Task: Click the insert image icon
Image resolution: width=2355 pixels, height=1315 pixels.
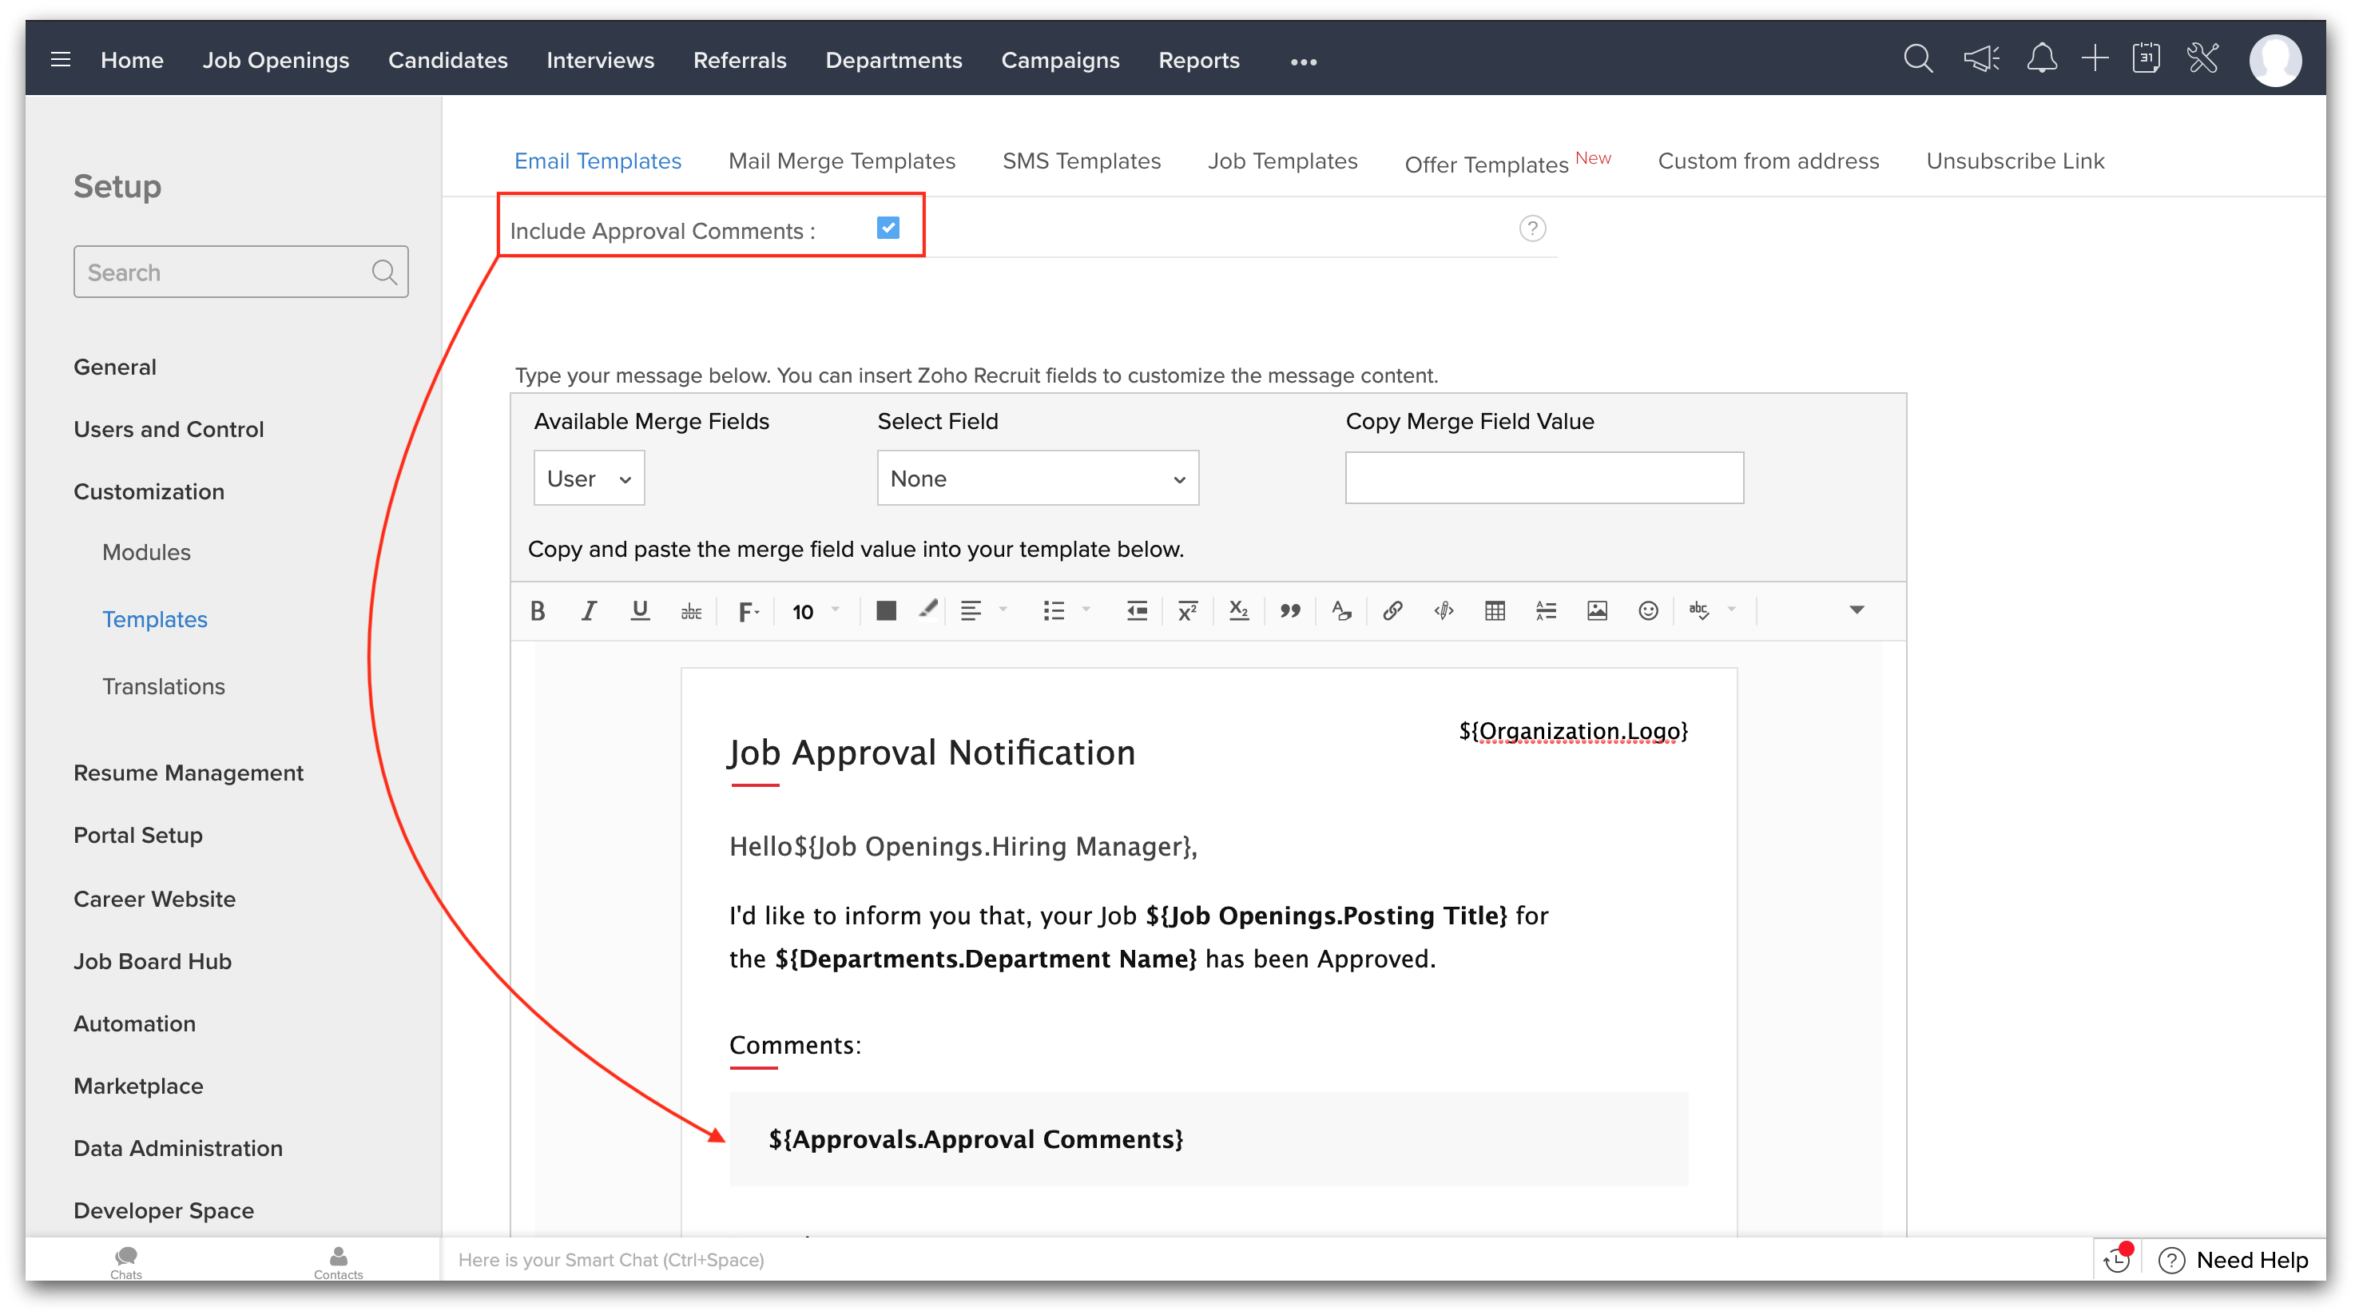Action: [x=1597, y=611]
